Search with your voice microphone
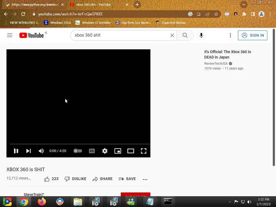 pos(201,35)
